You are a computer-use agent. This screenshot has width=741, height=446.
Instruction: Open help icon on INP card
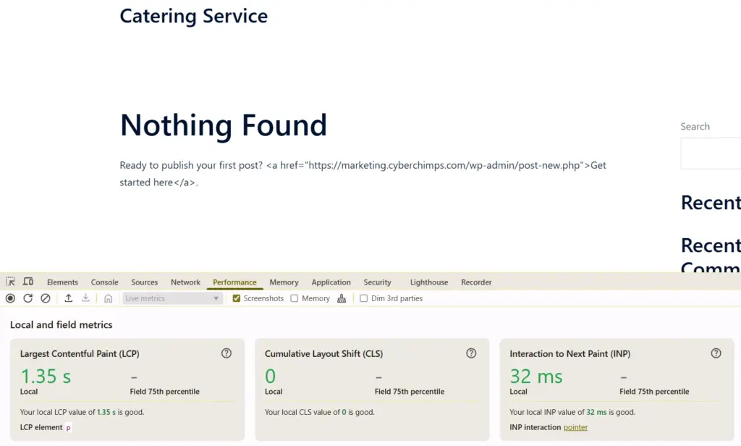716,353
